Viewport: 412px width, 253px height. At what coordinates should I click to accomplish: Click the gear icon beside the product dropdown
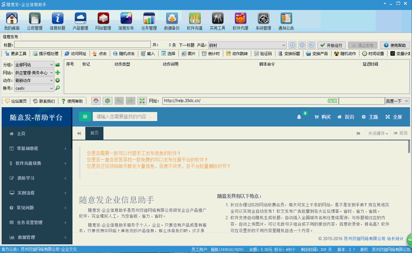coord(302,45)
